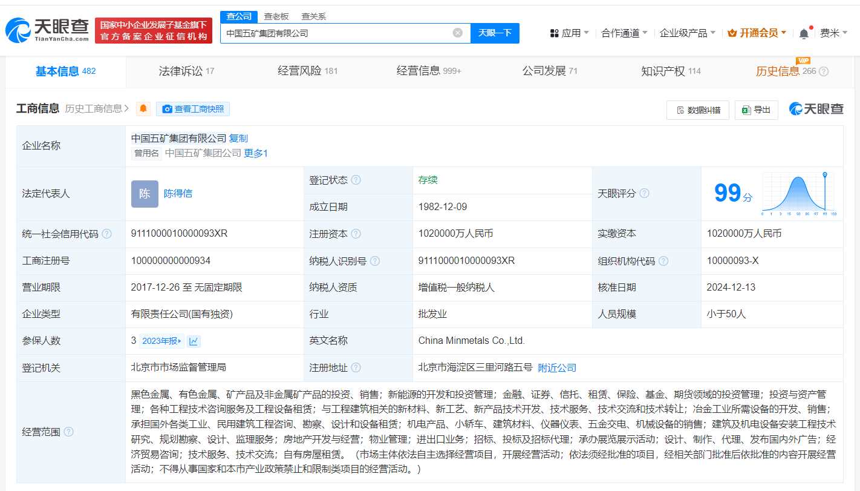The image size is (860, 491).
Task: Click the orange notification bell beside 历史工商信息
Action: [x=143, y=109]
